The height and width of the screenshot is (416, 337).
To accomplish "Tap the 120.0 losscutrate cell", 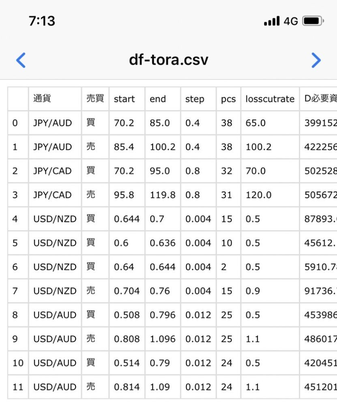I will click(258, 195).
